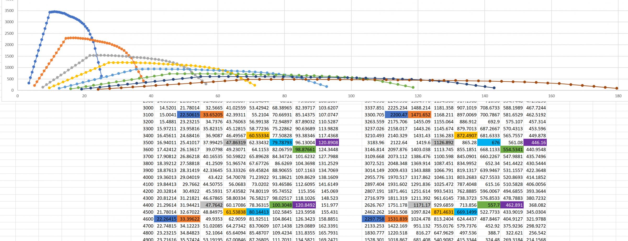Select the chart's y-axis label 1500
The width and height of the screenshot is (628, 241).
click(x=9, y=56)
